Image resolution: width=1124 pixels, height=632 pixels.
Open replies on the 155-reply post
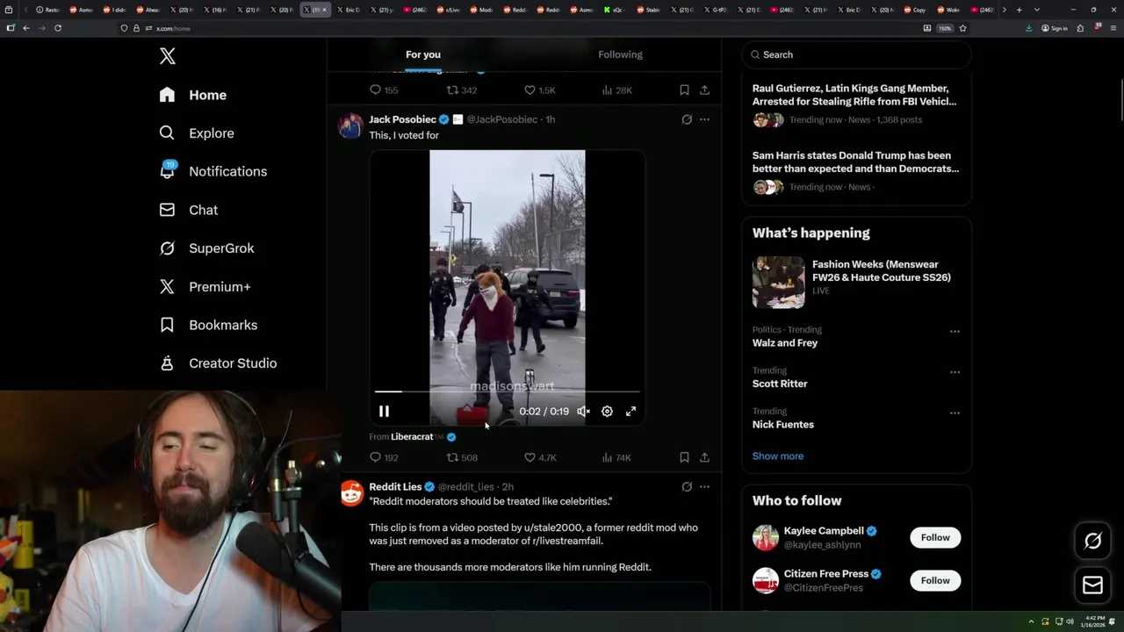[x=384, y=90]
